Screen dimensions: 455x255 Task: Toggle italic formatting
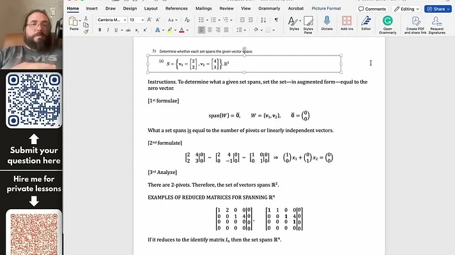[108, 30]
